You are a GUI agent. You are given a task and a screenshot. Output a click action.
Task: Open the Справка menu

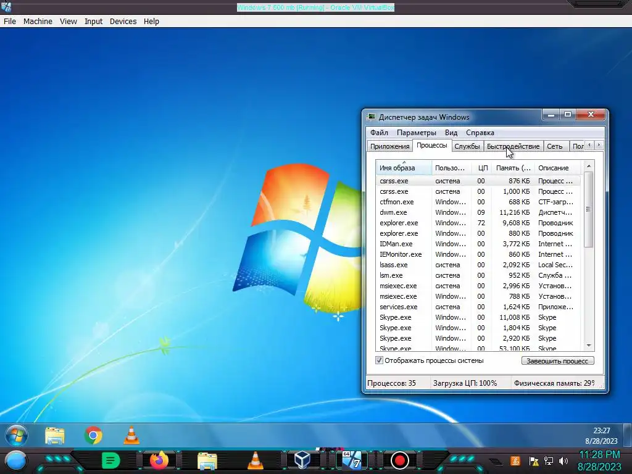pyautogui.click(x=480, y=133)
